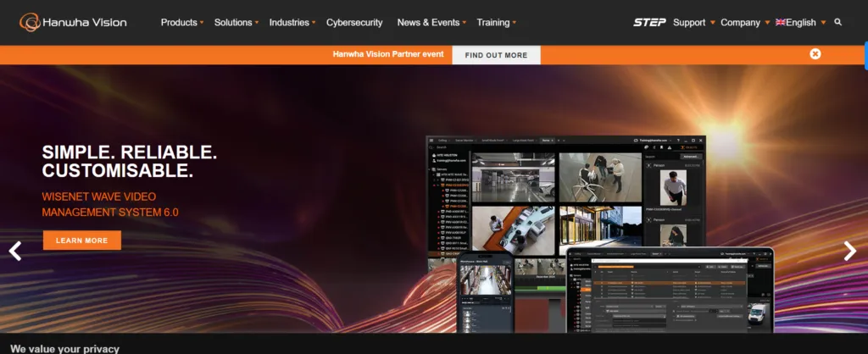The height and width of the screenshot is (354, 868).
Task: Click the FIND OUT MORE button
Action: click(496, 55)
